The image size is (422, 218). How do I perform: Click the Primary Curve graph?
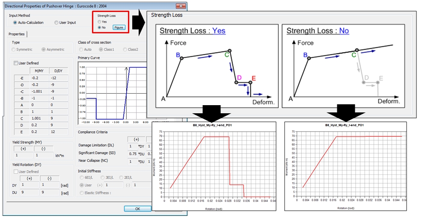112,93
